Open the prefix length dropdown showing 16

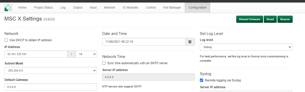point(86,54)
